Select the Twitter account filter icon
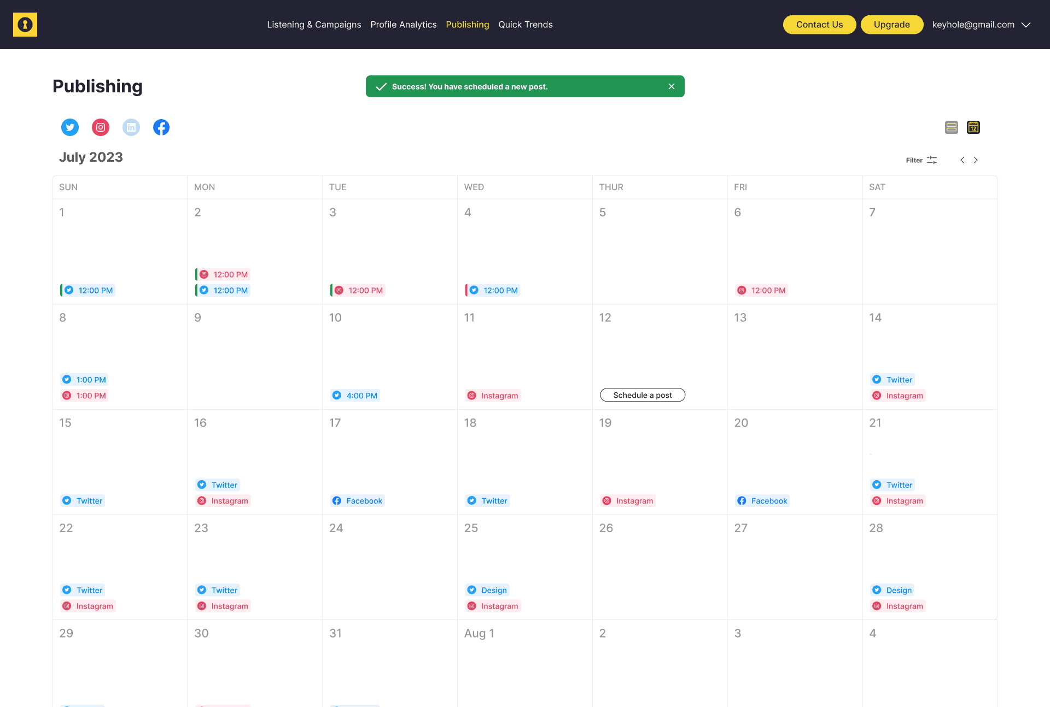The width and height of the screenshot is (1050, 707). (70, 127)
